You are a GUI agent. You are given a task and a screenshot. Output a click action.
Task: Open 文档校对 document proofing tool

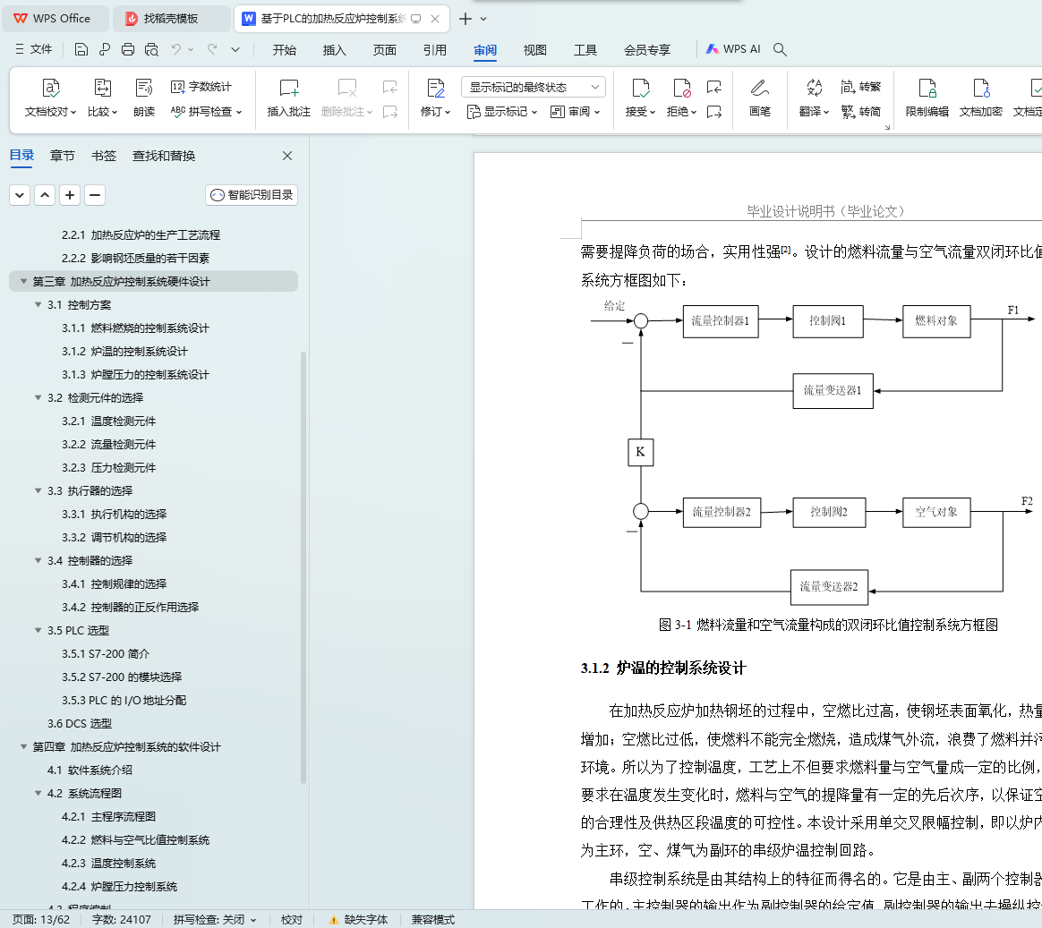point(50,98)
